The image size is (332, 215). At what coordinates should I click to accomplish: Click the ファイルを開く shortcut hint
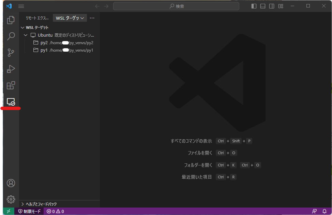coord(200,153)
